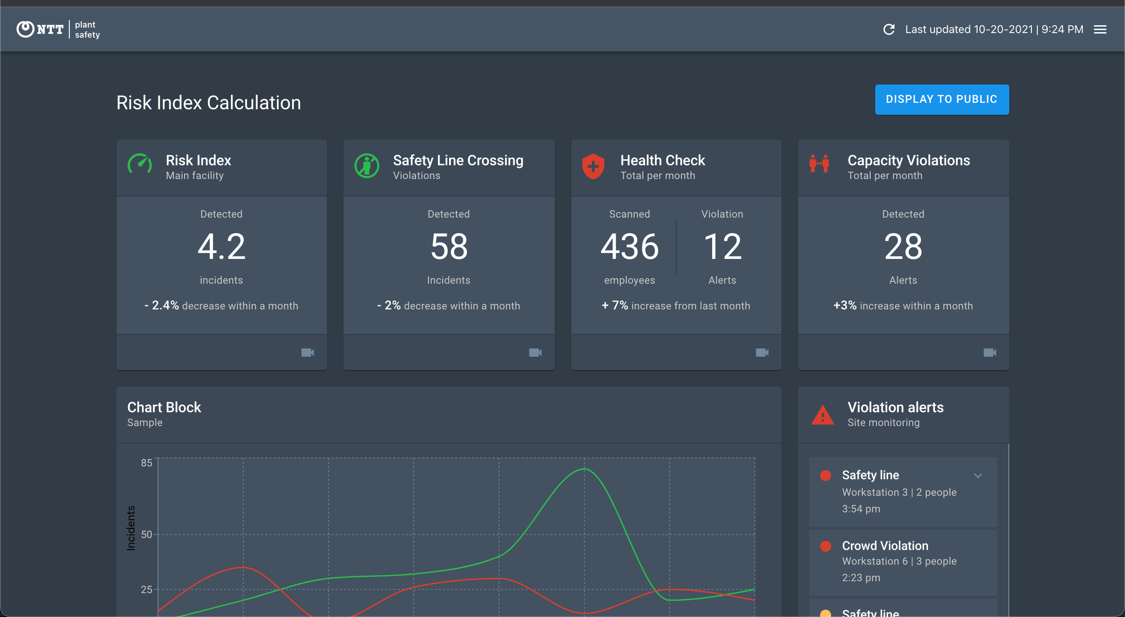
Task: Click the Health Check red shield icon
Action: (x=593, y=166)
